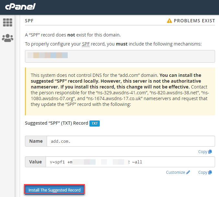Click the Value field with v=spf1
This screenshot has width=219, height=197.
click(x=130, y=162)
